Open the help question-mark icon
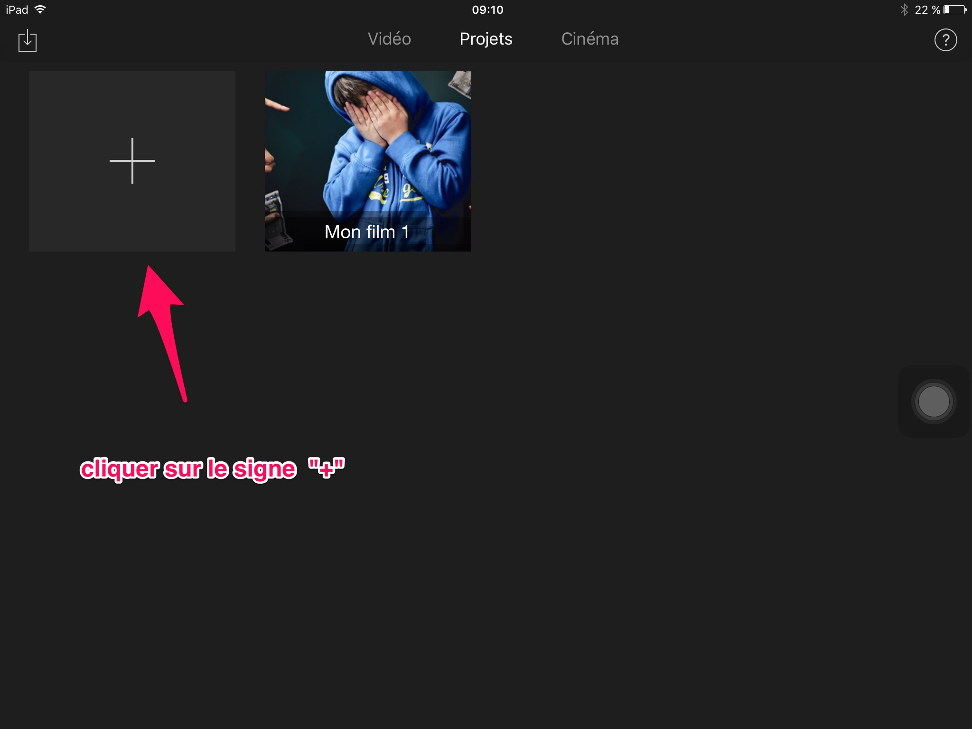Screen dimensions: 972x729 (945, 40)
